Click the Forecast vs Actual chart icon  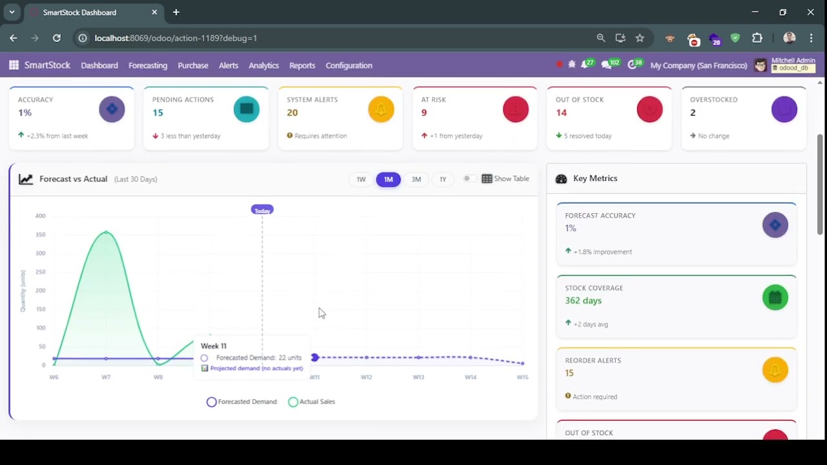(x=26, y=180)
